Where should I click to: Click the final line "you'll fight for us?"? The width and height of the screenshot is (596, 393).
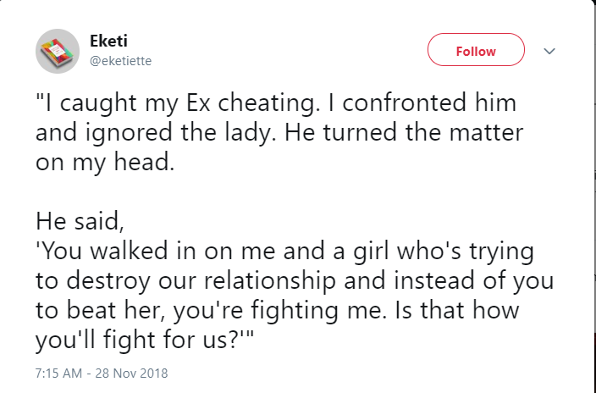pos(145,340)
